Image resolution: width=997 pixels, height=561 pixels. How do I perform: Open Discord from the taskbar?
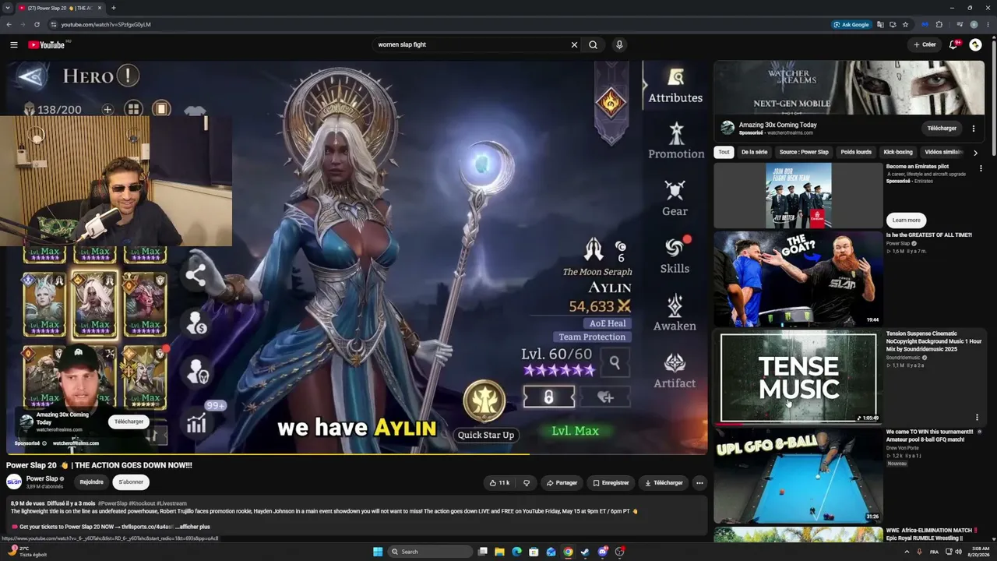[x=602, y=552]
